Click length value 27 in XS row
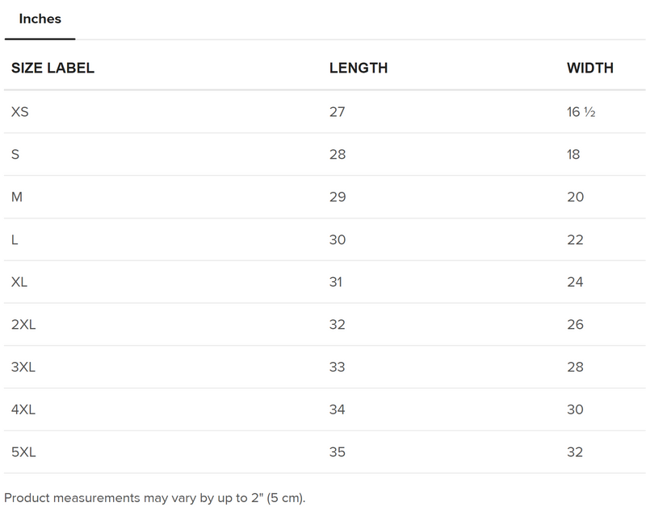This screenshot has height=511, width=646. [x=337, y=112]
